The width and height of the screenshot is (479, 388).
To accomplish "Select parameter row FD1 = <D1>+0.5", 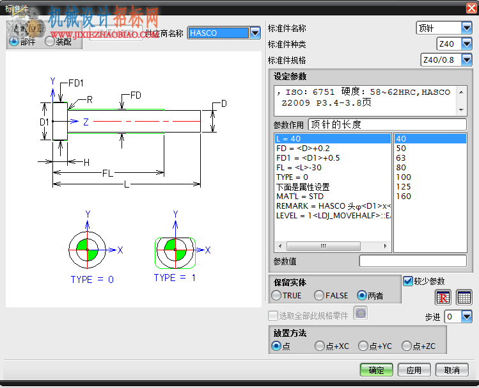I will tap(333, 158).
